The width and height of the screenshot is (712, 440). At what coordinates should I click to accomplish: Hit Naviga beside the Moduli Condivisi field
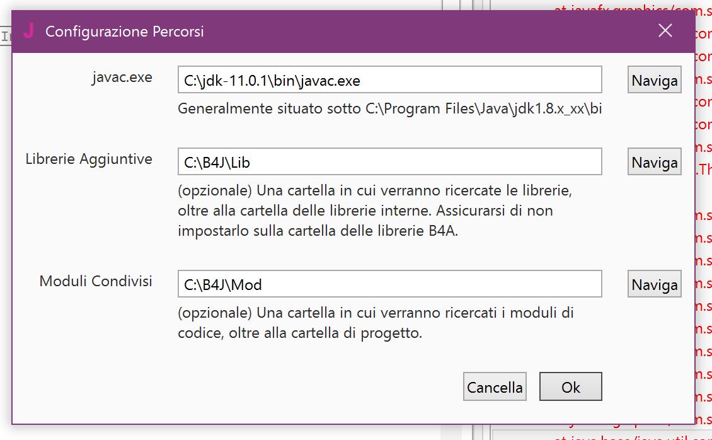click(x=654, y=284)
